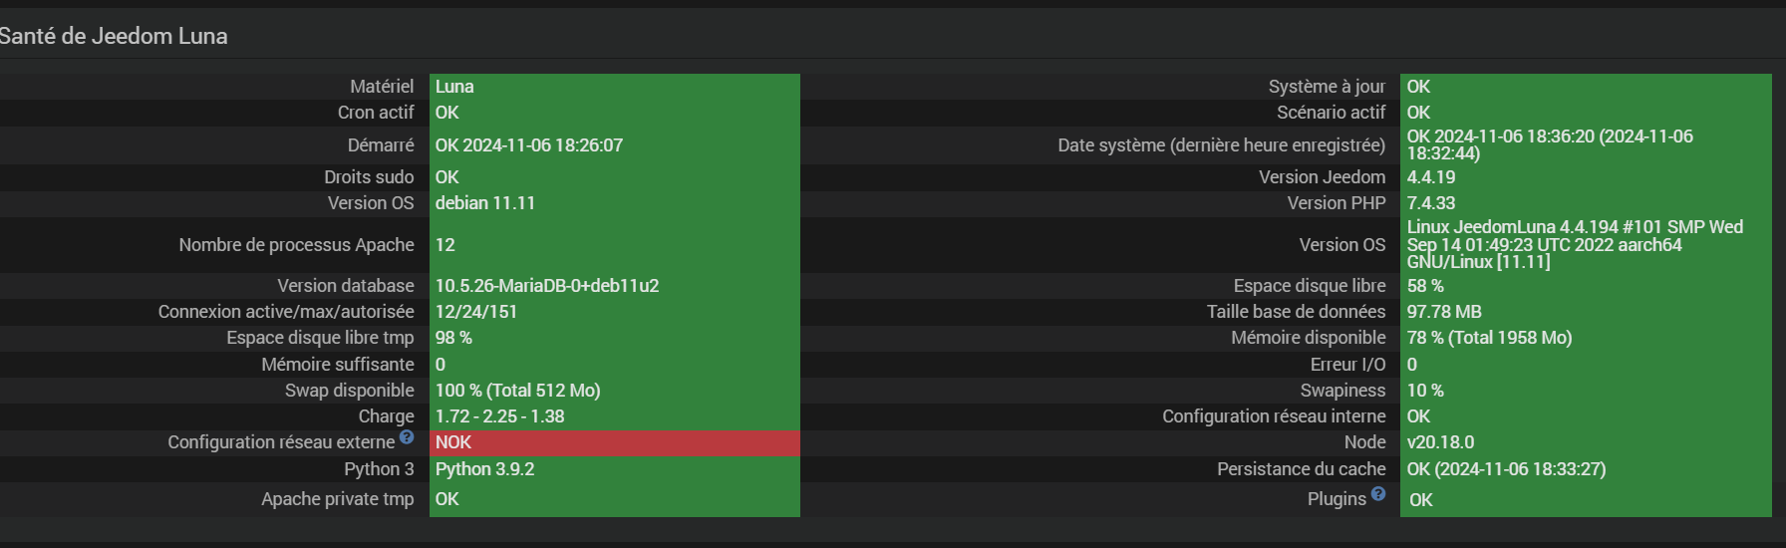The width and height of the screenshot is (1786, 548).
Task: Click the Mémoire disponible 78 % value
Action: pos(1489,338)
